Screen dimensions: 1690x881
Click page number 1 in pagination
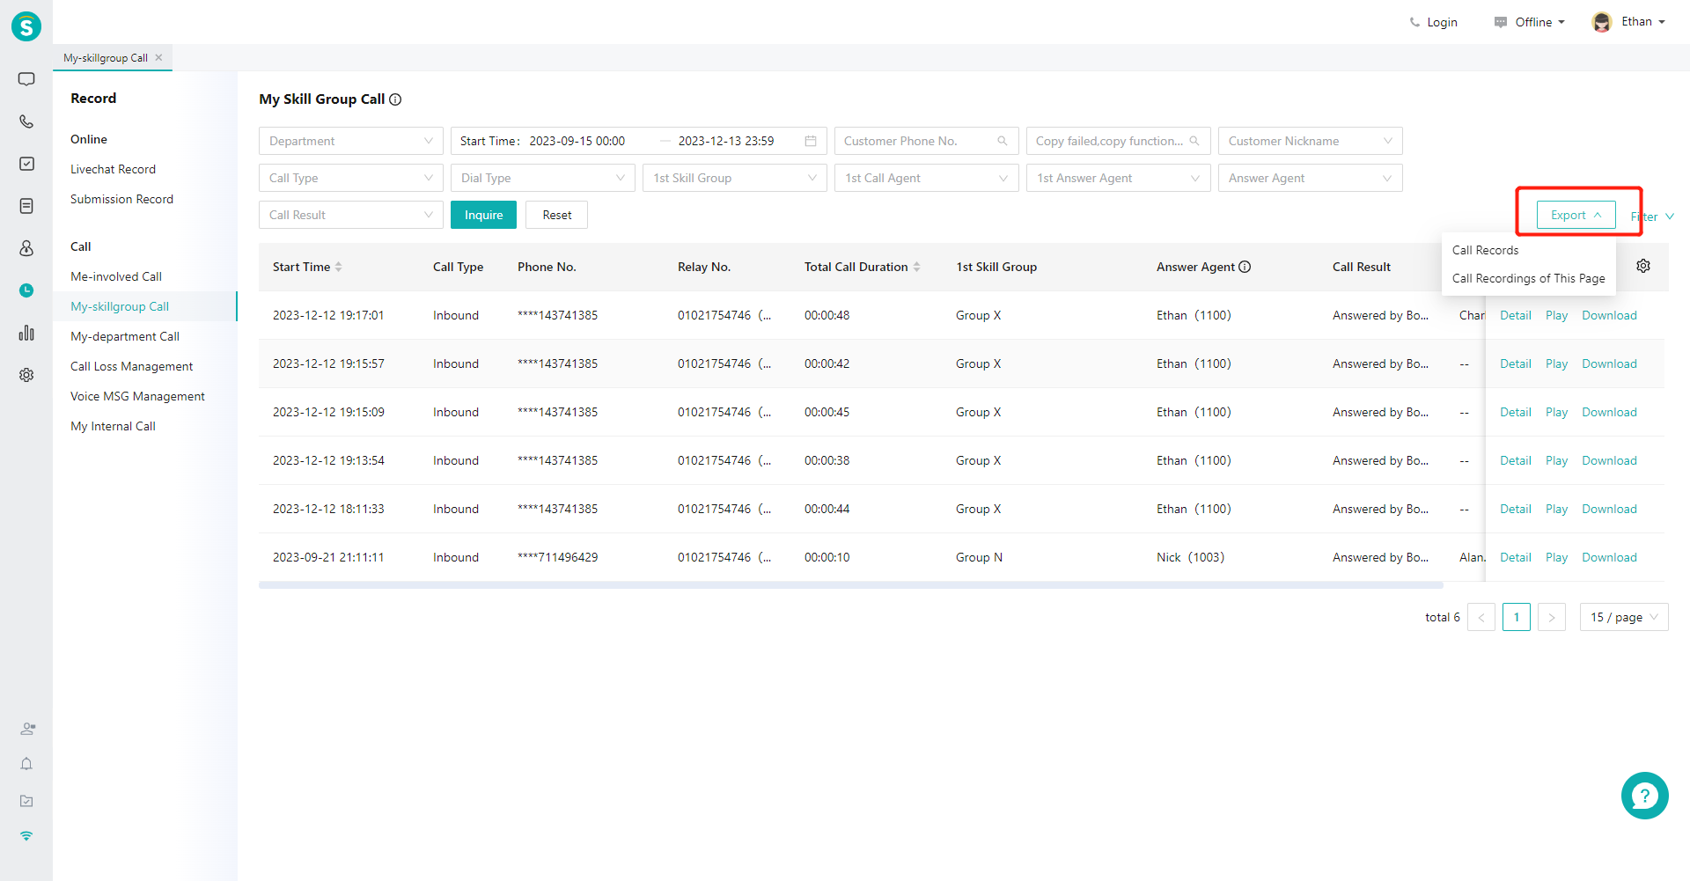(1516, 617)
